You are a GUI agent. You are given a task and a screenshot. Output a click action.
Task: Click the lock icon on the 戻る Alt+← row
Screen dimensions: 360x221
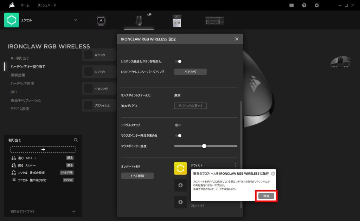[x=14, y=165]
